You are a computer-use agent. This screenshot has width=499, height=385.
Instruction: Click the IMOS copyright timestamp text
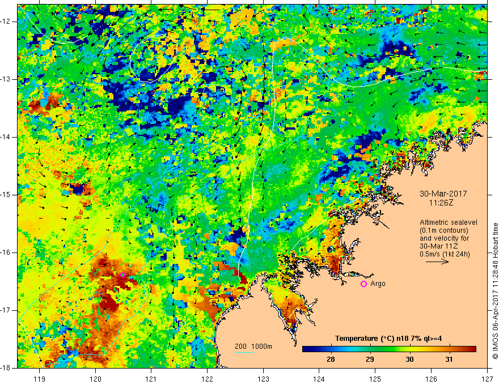pos(495,291)
